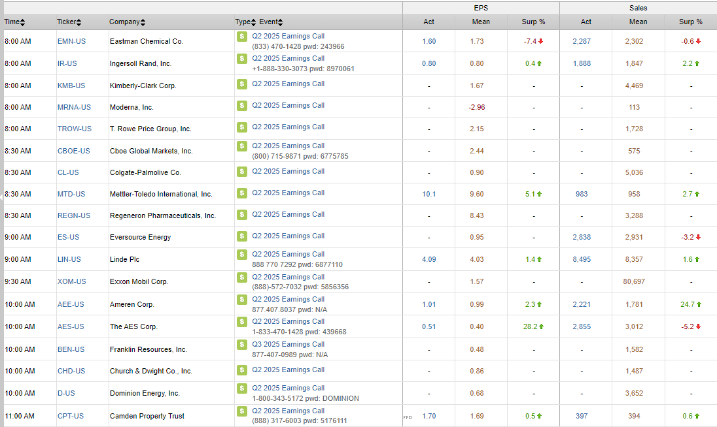Click the earnings icon for Exxon Mobil

coord(242,277)
